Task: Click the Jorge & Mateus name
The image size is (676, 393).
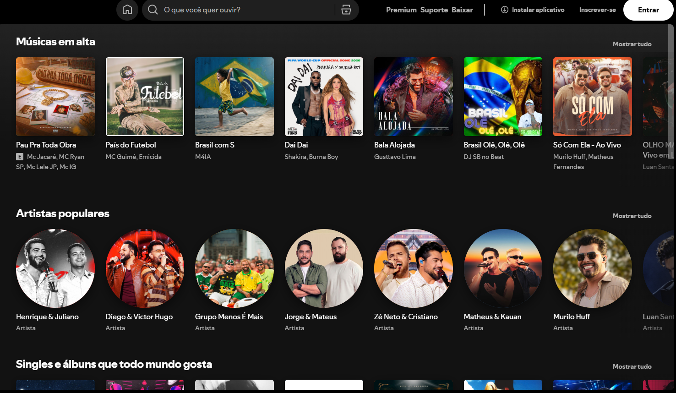Action: click(311, 317)
